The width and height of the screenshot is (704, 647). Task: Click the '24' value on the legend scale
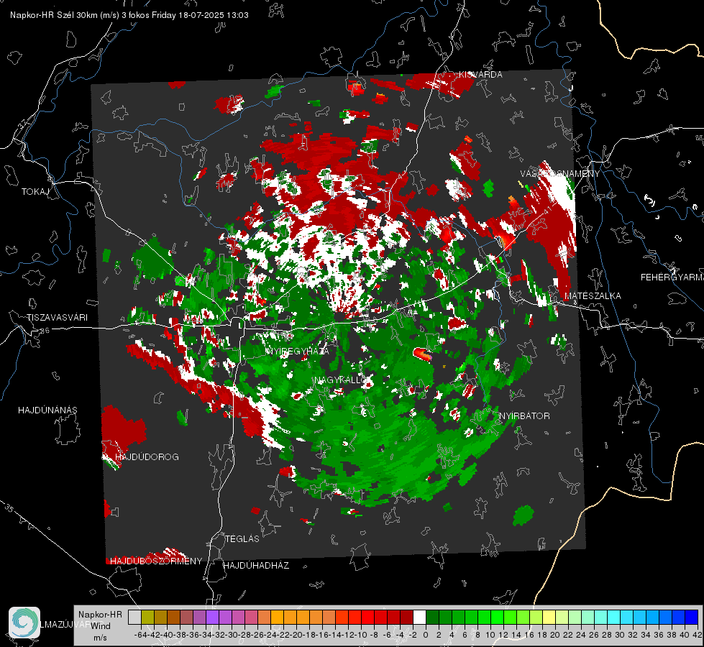click(581, 635)
